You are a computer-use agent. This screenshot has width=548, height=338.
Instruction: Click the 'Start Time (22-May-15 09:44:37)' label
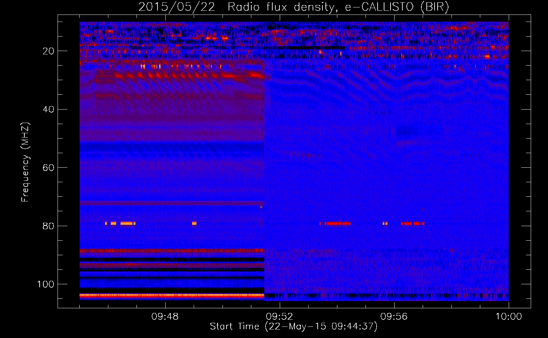point(294,327)
